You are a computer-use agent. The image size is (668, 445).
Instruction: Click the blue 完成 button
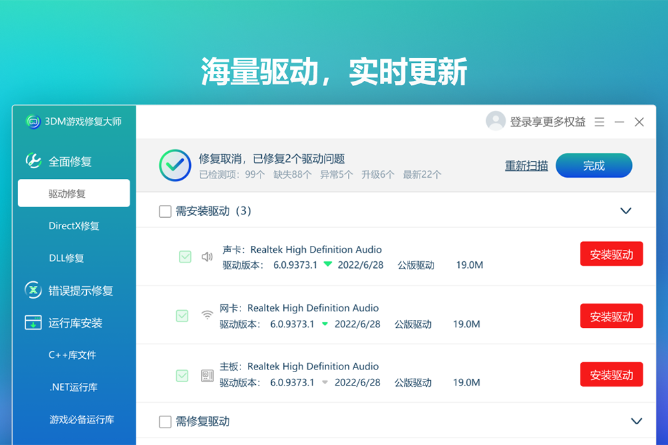[593, 166]
